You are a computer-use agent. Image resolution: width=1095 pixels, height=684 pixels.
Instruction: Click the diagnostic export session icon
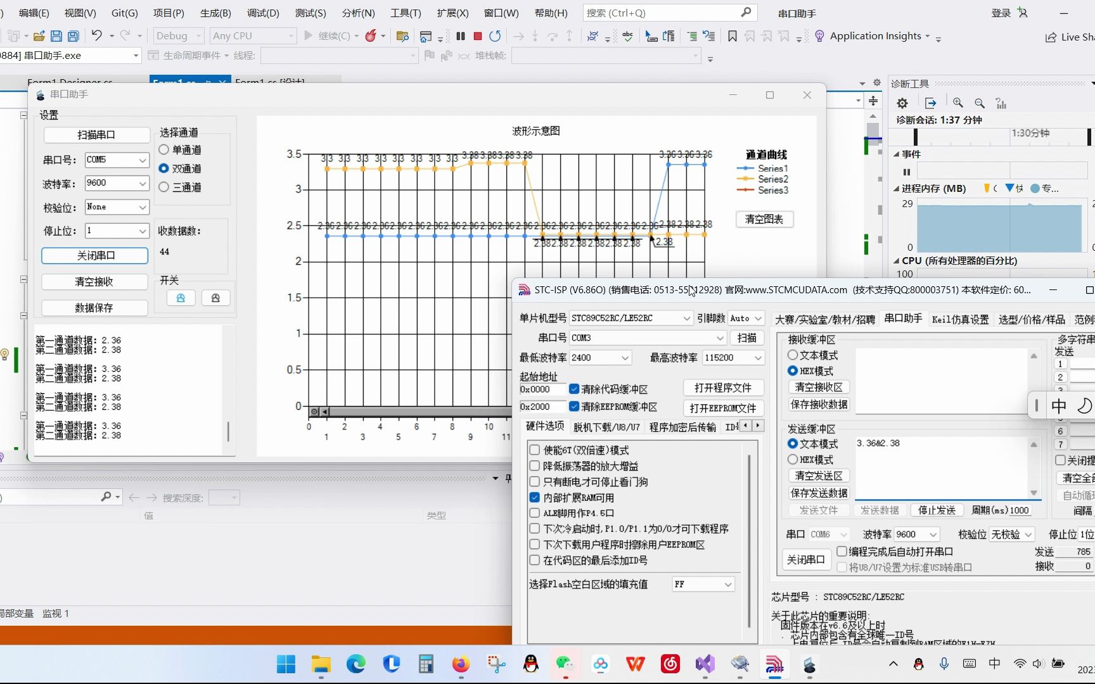(x=930, y=103)
